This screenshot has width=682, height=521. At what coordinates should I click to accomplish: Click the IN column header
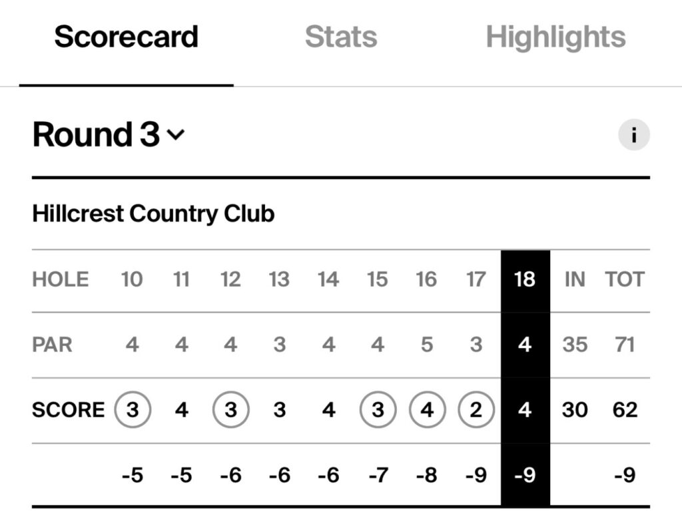pos(575,279)
